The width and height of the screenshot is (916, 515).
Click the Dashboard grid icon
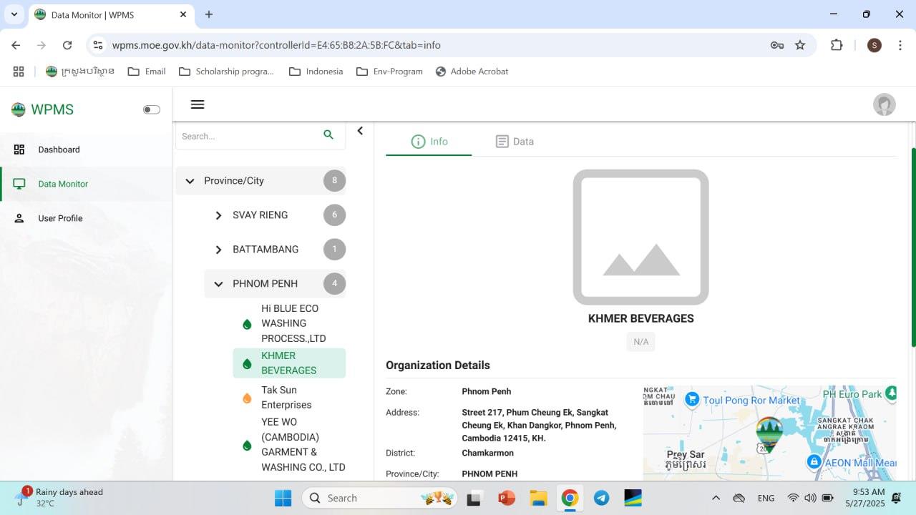tap(19, 149)
